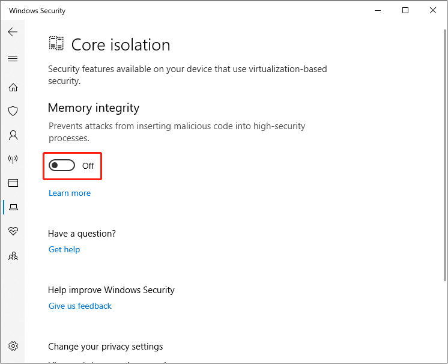The image size is (448, 364).
Task: Open Settings gear in sidebar
Action: click(13, 346)
